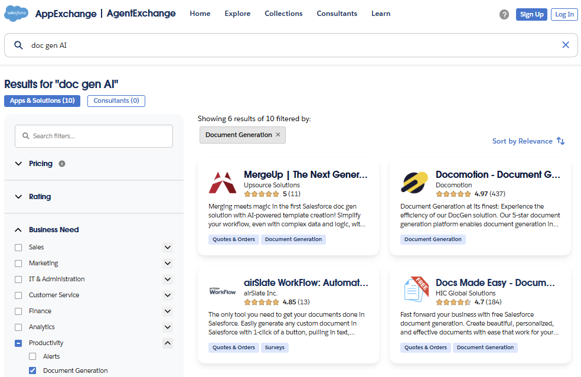Viewport: 581px width, 377px height.
Task: Check the Sales business need checkbox
Action: pyautogui.click(x=18, y=247)
